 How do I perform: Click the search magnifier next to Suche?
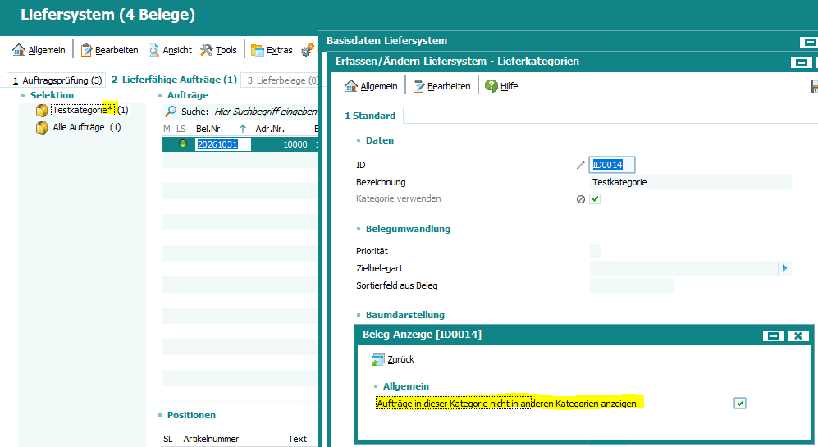171,111
